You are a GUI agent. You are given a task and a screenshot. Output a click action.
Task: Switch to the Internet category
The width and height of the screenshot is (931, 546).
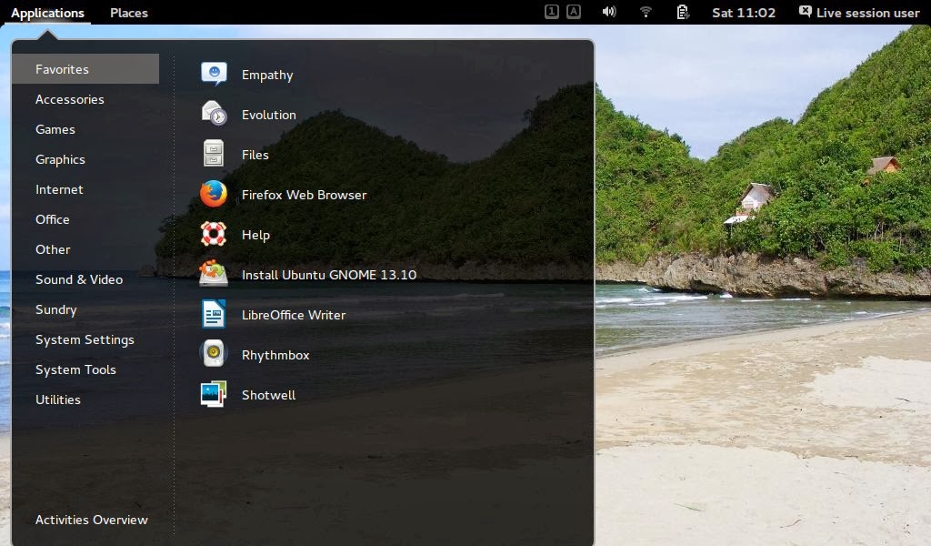coord(59,189)
